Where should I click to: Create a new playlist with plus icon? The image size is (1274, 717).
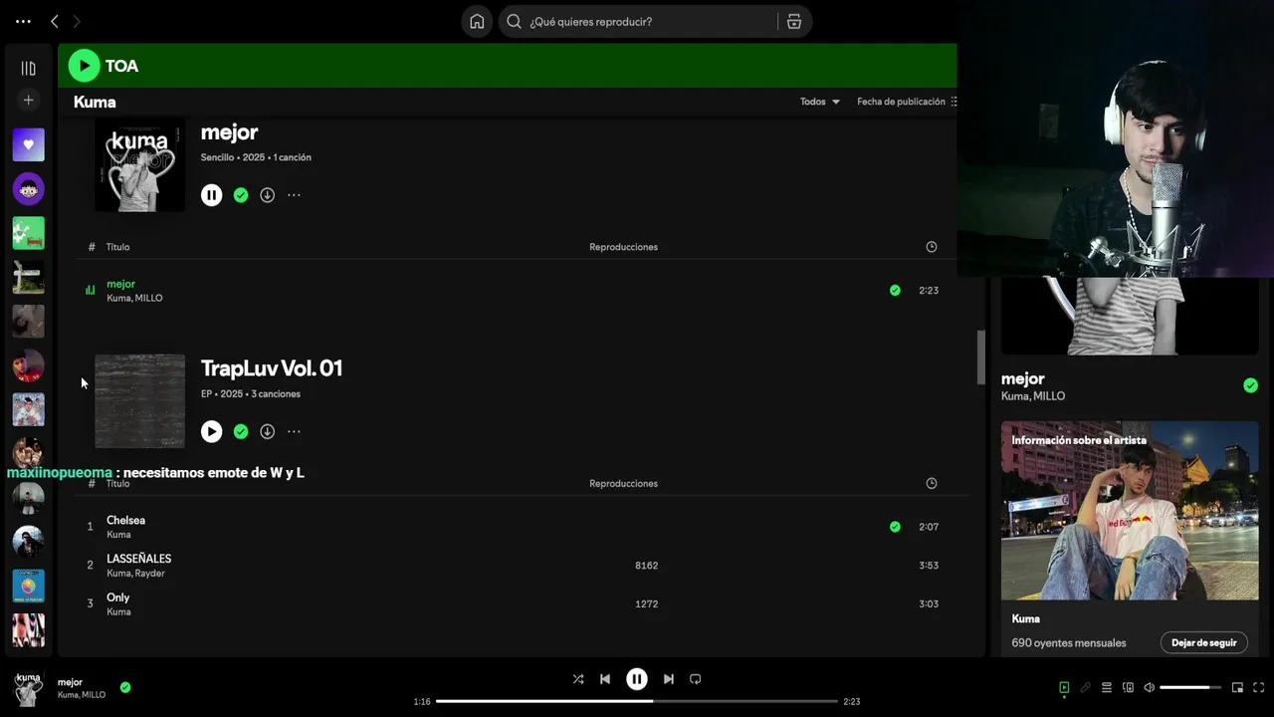[x=28, y=100]
